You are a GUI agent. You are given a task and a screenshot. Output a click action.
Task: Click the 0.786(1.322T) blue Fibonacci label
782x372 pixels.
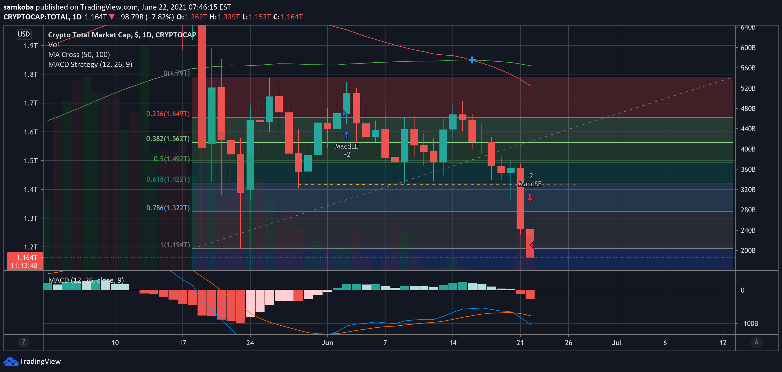tap(168, 208)
